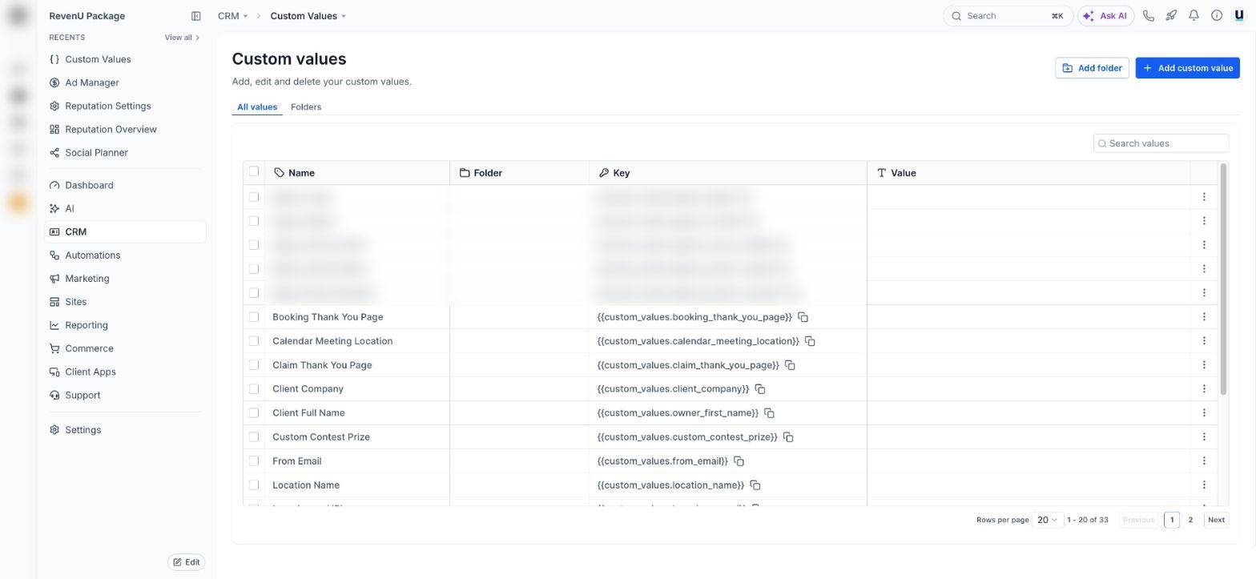
Task: Click the Edit sidebar button
Action: pos(187,563)
